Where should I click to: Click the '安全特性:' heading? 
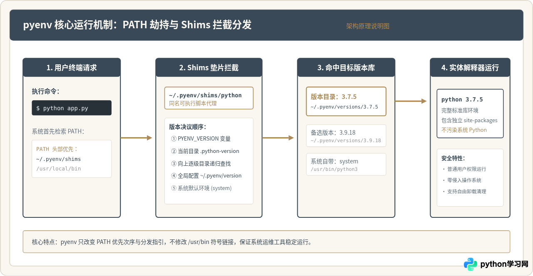(453, 158)
